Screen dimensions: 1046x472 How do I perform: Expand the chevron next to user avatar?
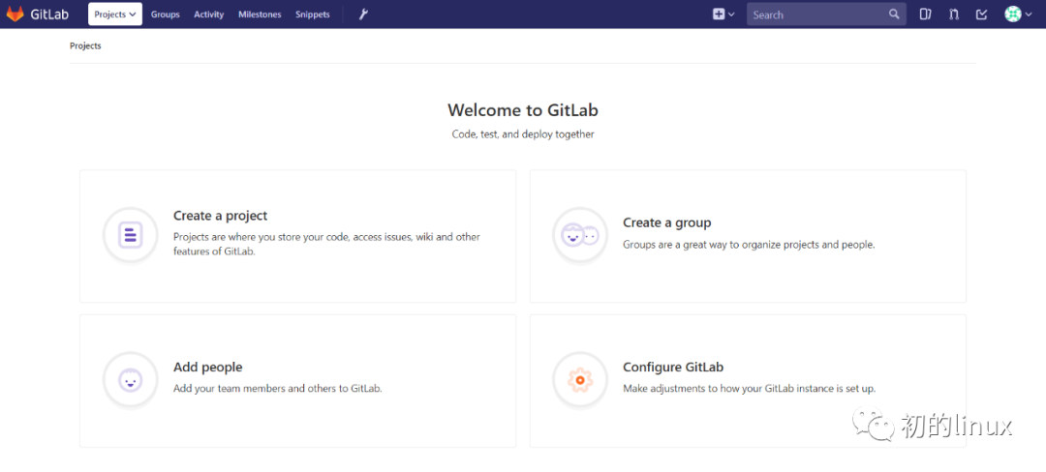point(1030,15)
